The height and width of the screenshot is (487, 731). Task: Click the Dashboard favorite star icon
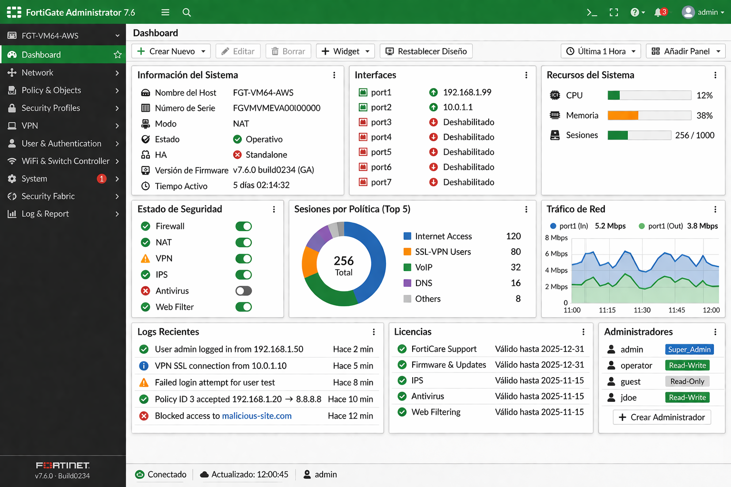[x=118, y=55]
